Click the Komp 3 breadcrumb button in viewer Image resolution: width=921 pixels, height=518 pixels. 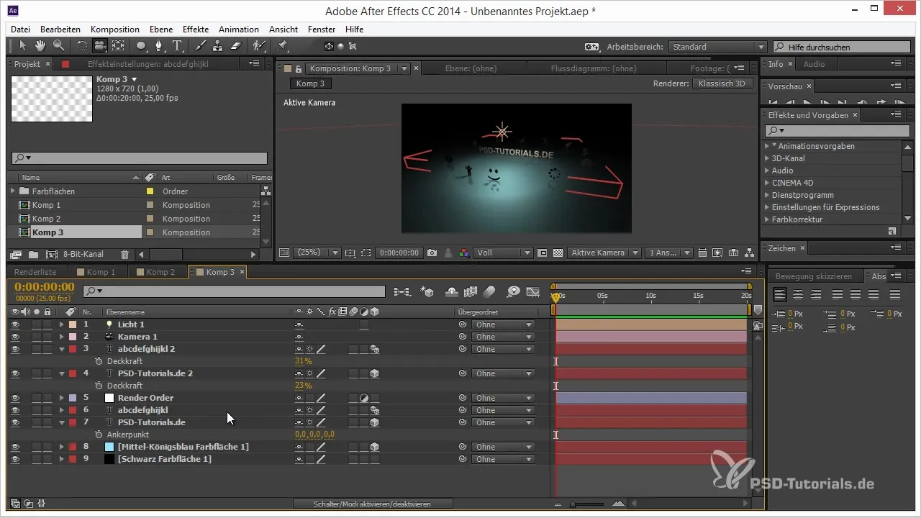pos(311,83)
